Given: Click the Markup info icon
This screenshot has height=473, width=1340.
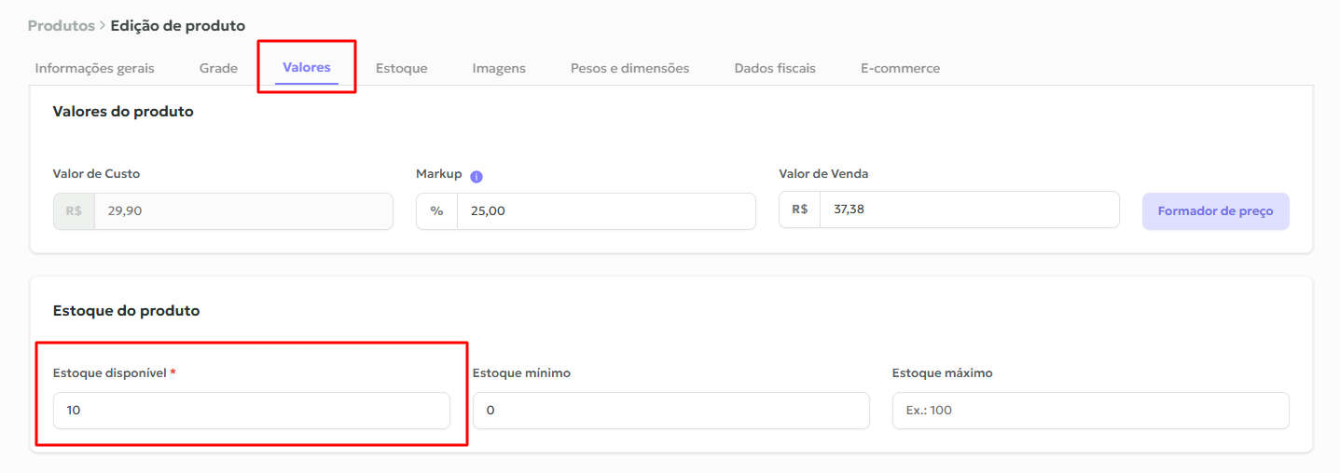Looking at the screenshot, I should click(477, 176).
